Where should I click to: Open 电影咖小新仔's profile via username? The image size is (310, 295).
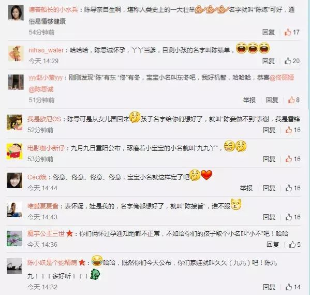click(x=46, y=148)
